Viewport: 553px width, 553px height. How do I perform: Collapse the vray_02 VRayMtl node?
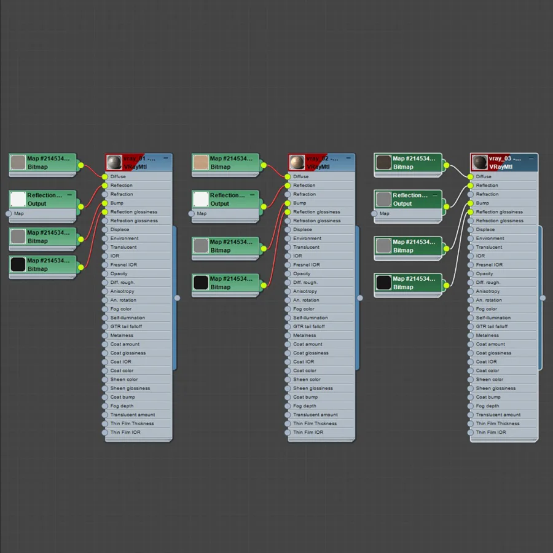click(348, 159)
